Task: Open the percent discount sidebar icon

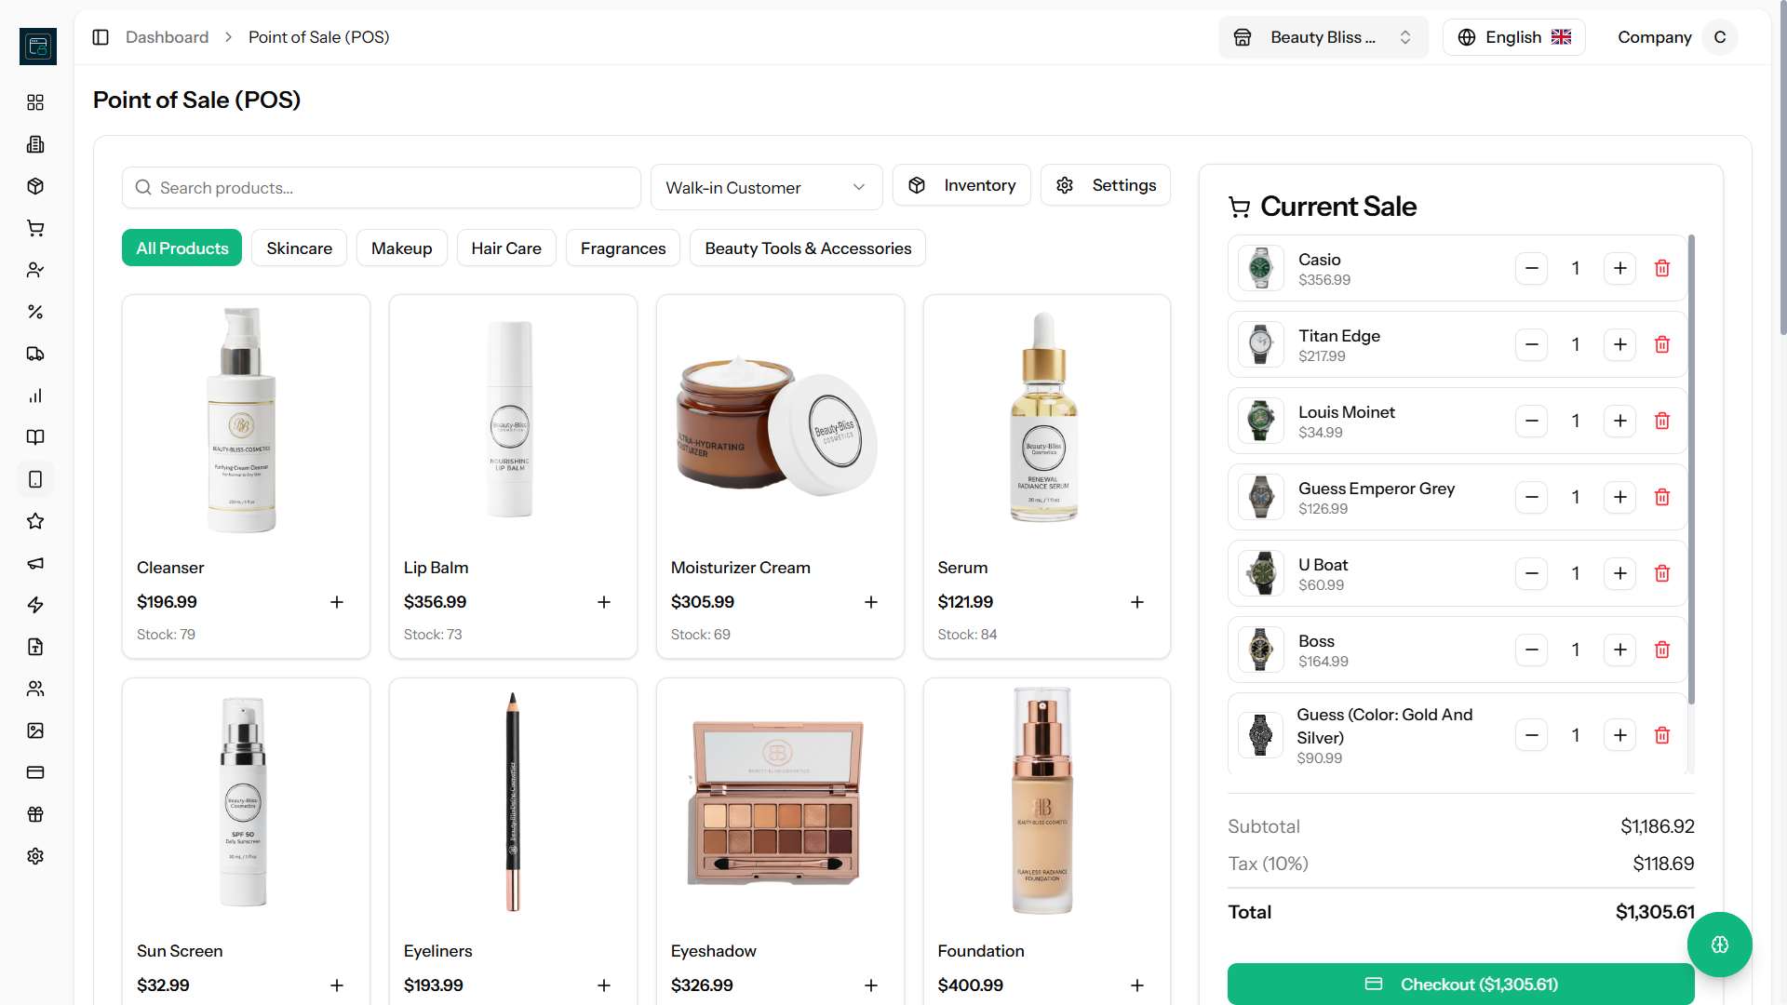Action: 35,312
